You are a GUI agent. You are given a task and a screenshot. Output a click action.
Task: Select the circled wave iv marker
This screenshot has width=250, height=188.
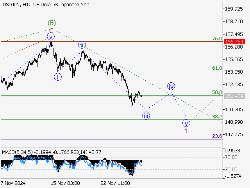[171, 86]
